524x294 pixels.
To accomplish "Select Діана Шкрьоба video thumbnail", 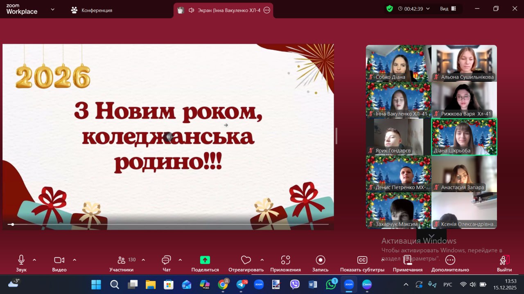I will (464, 137).
